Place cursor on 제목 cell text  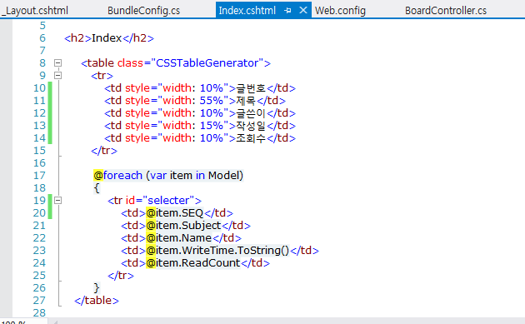click(246, 101)
